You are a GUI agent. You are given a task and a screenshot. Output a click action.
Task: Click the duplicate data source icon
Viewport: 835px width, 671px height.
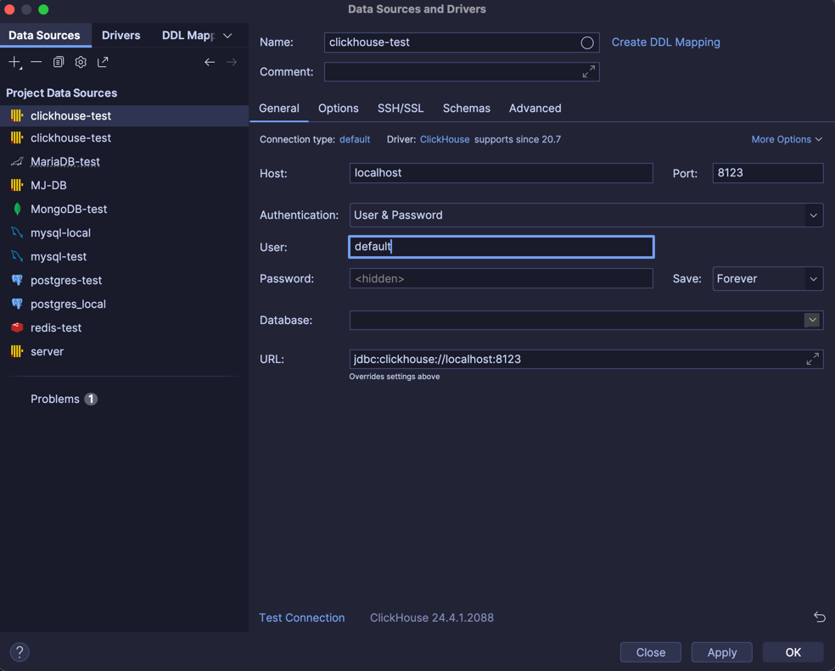[x=59, y=62]
